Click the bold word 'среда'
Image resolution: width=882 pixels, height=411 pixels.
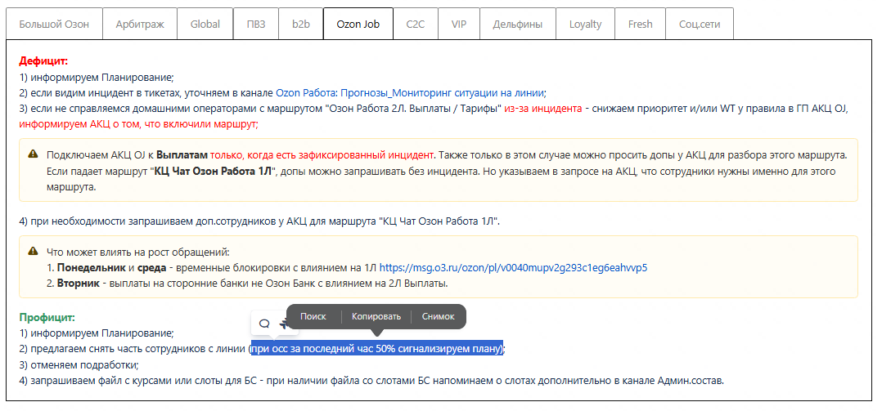[152, 268]
